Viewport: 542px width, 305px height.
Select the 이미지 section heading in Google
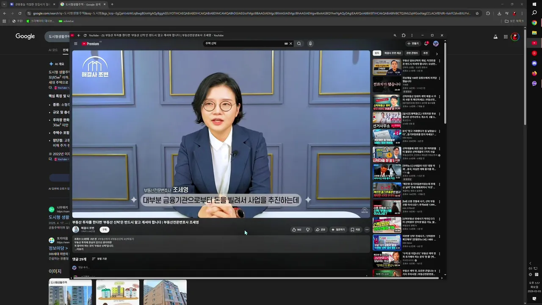55,271
